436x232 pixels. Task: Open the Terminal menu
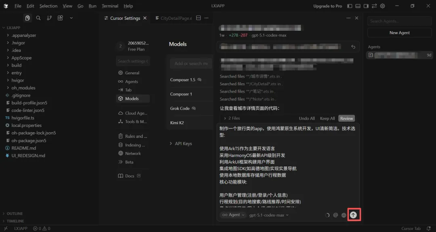(110, 6)
